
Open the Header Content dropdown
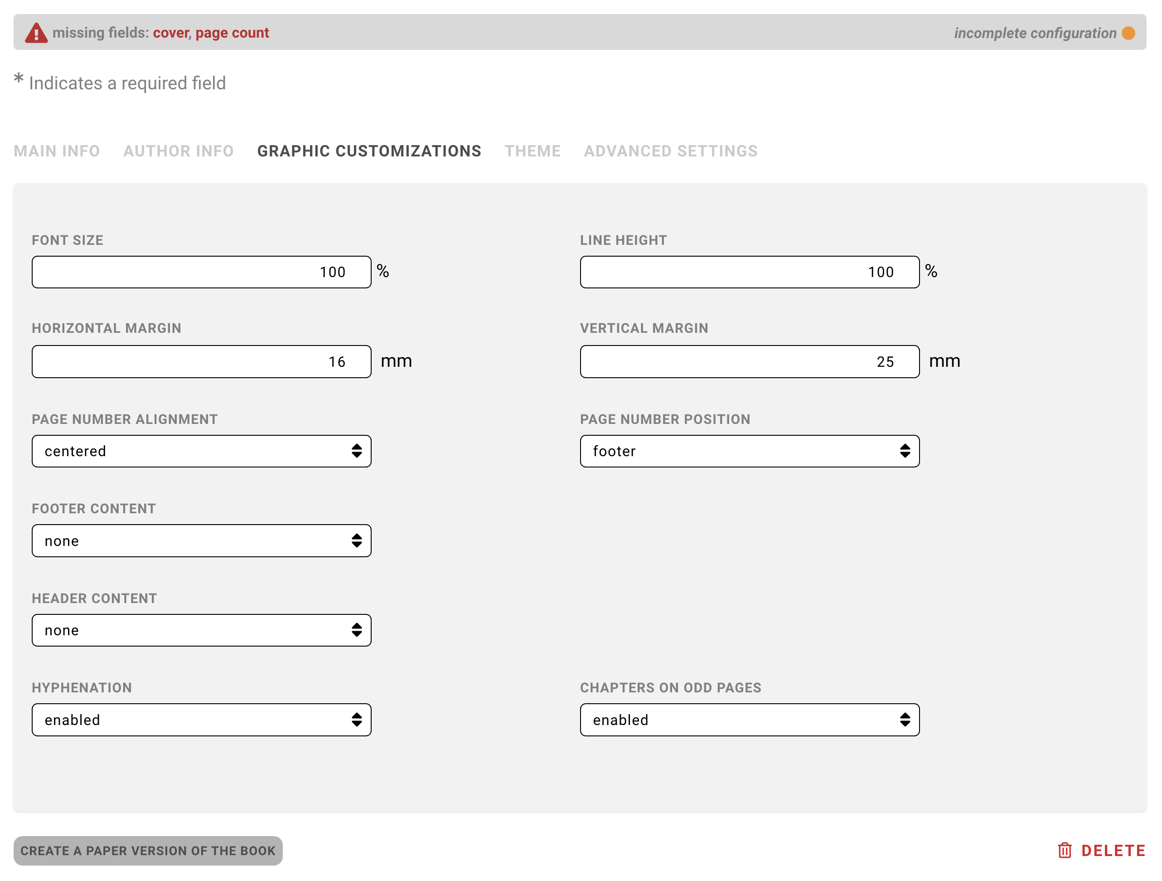pos(201,630)
